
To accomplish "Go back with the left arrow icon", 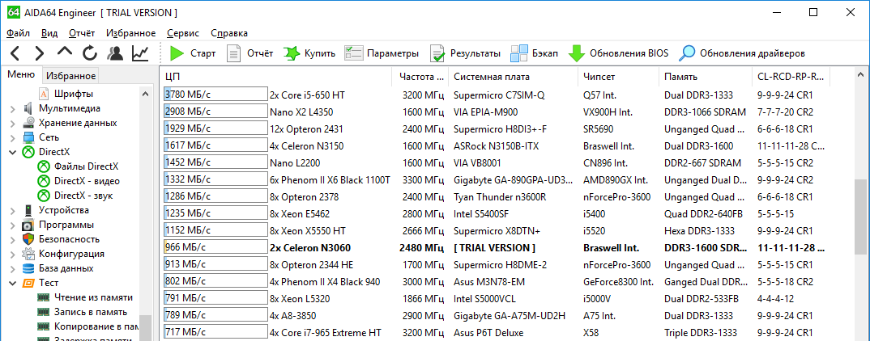I will tap(15, 53).
